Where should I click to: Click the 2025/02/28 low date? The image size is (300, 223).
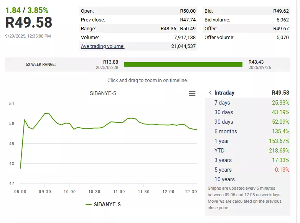click(107, 67)
